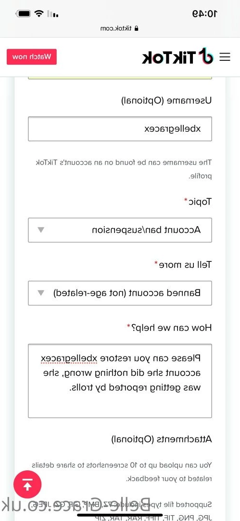Image resolution: width=240 pixels, height=521 pixels.
Task: Focus the Username field containing xbellegracex
Action: click(120, 129)
